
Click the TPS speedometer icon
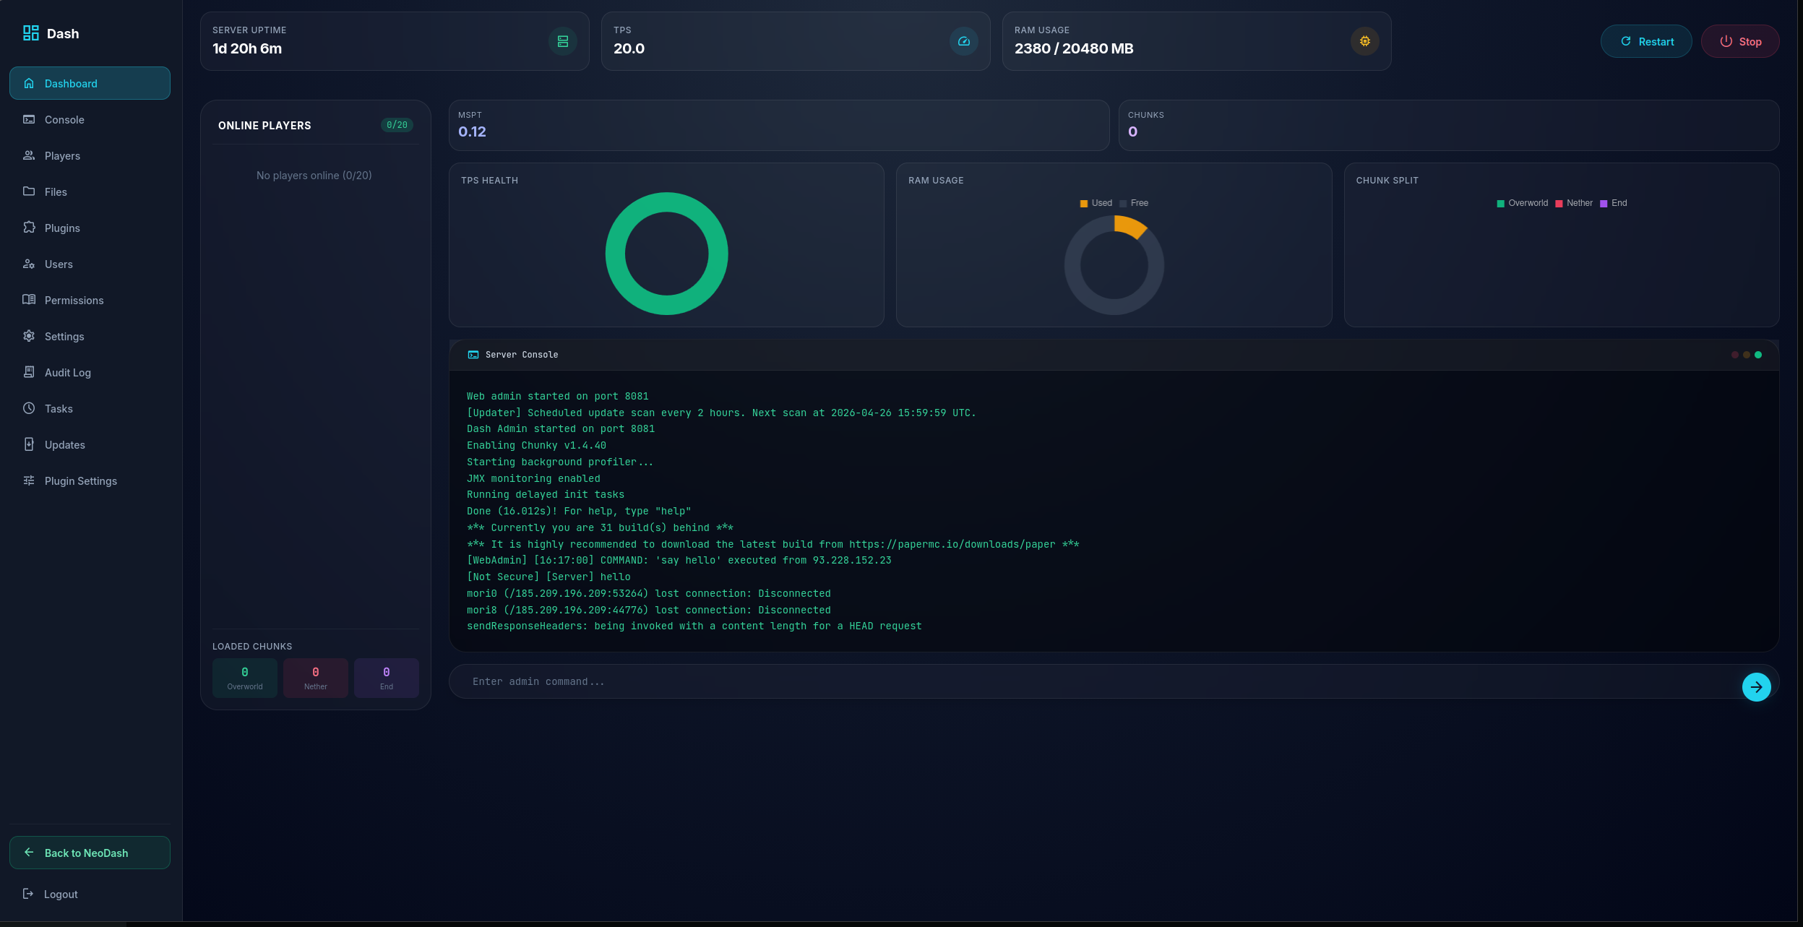964,41
